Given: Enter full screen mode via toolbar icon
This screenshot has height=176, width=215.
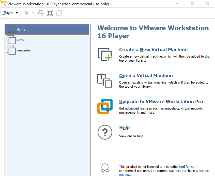Looking at the screenshot, I should coord(50,13).
